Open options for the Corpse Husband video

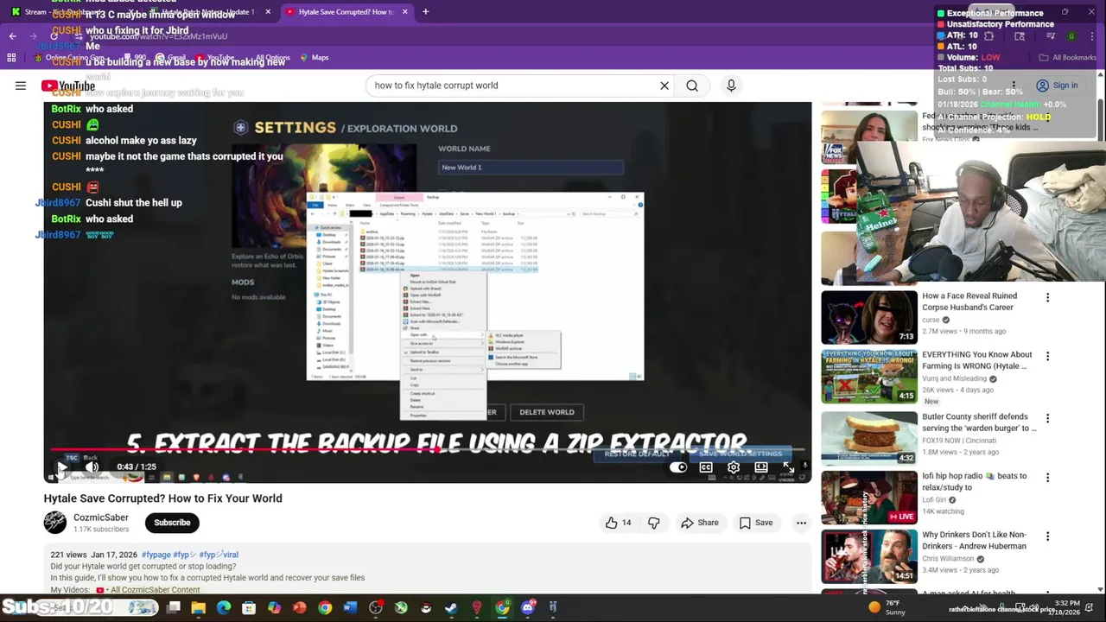pyautogui.click(x=1047, y=298)
